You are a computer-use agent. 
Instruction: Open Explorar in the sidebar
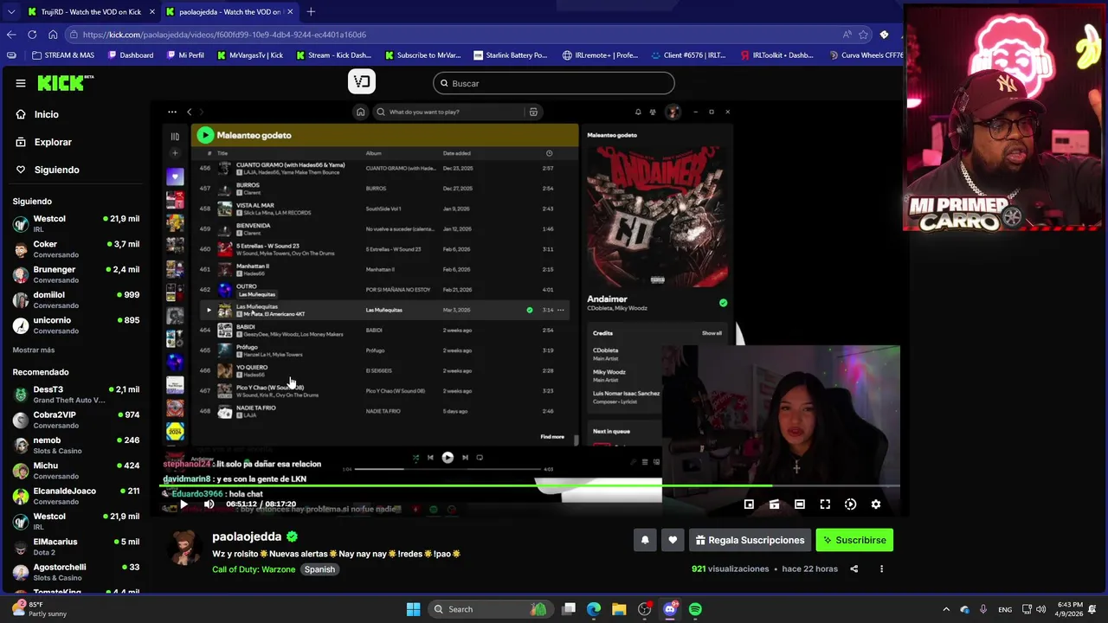tap(53, 142)
